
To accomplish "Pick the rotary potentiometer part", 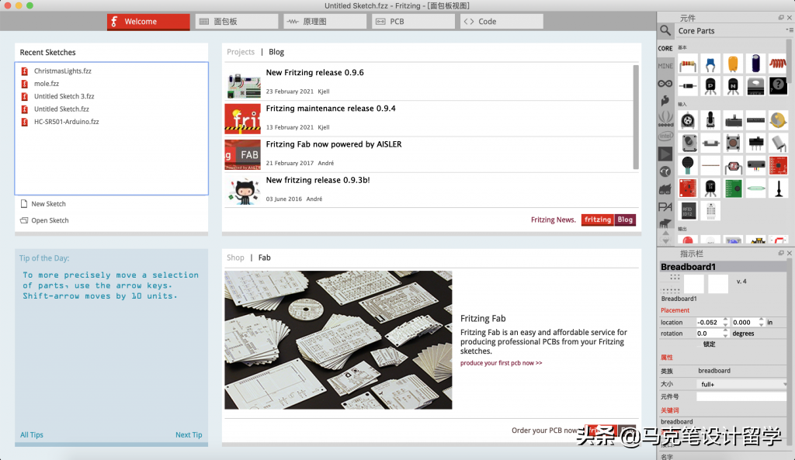I will pos(688,120).
